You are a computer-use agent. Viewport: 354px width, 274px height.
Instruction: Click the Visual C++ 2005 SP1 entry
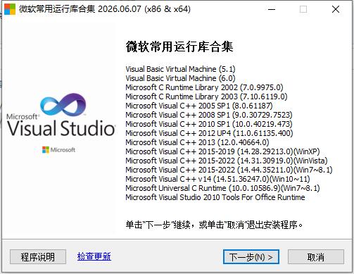point(199,106)
